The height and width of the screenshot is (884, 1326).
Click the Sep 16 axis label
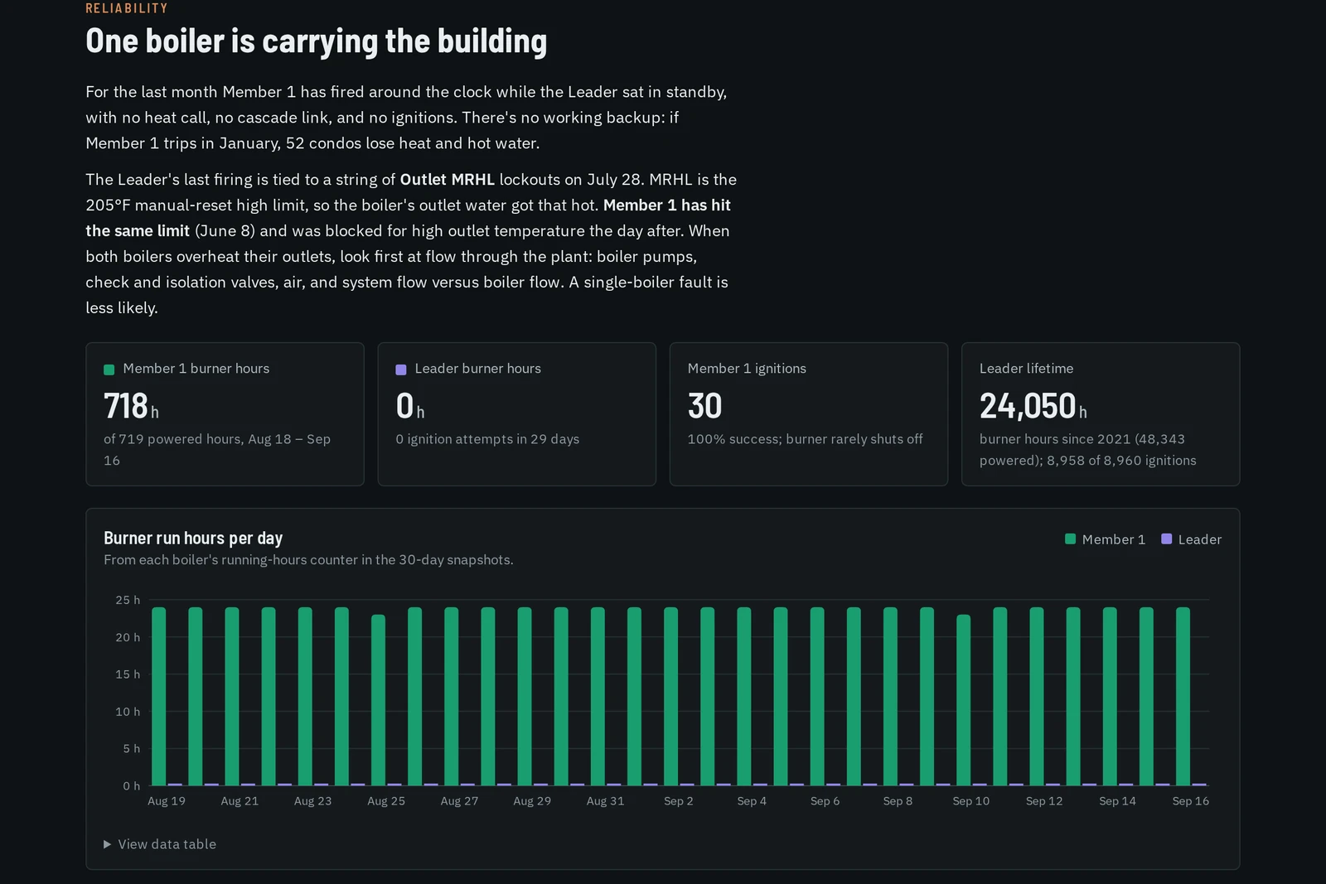[1190, 801]
